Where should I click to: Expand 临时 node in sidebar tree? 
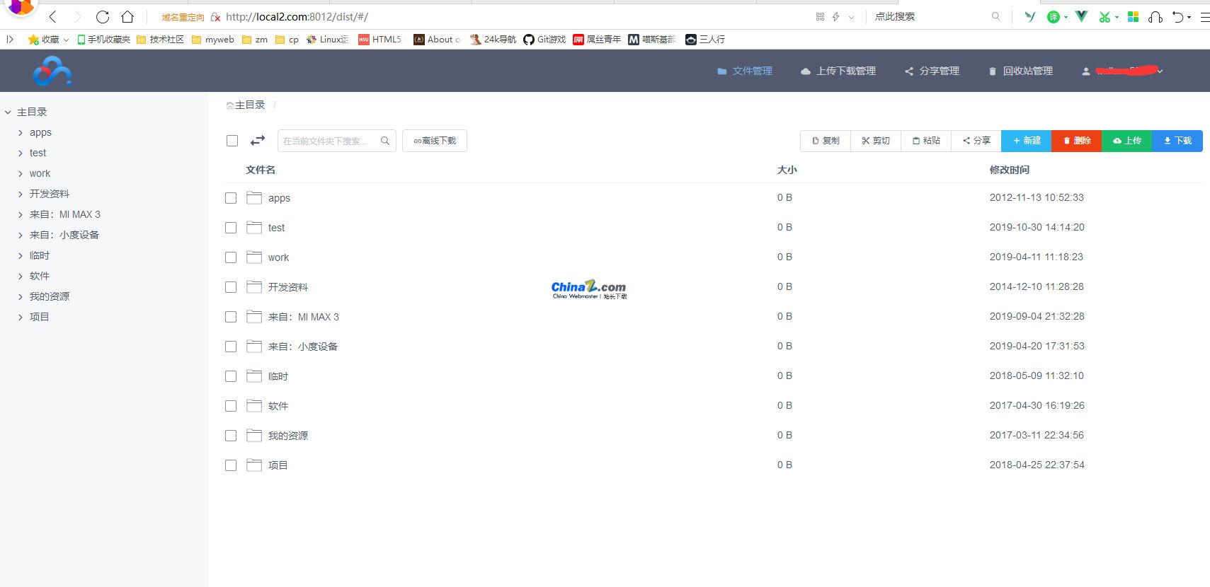[x=21, y=255]
